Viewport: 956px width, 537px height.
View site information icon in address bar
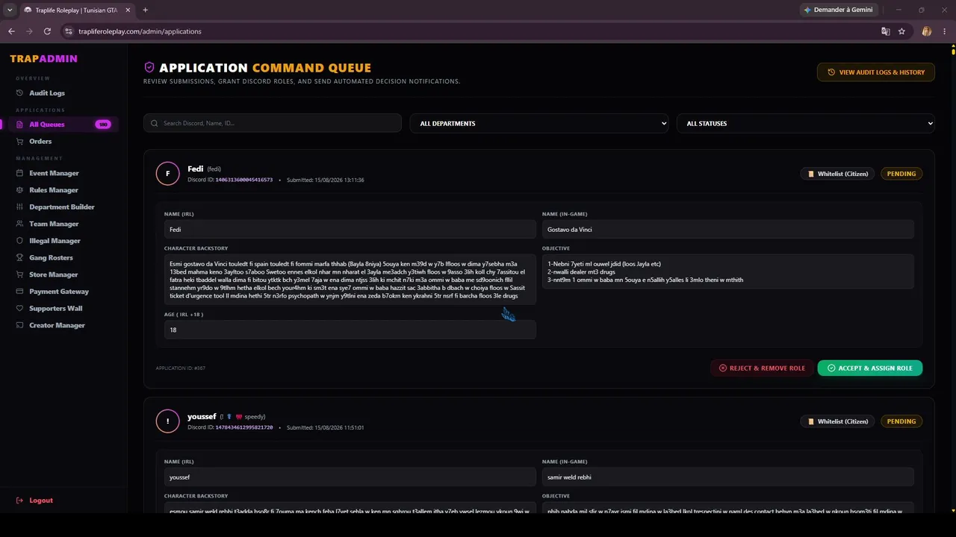click(69, 31)
